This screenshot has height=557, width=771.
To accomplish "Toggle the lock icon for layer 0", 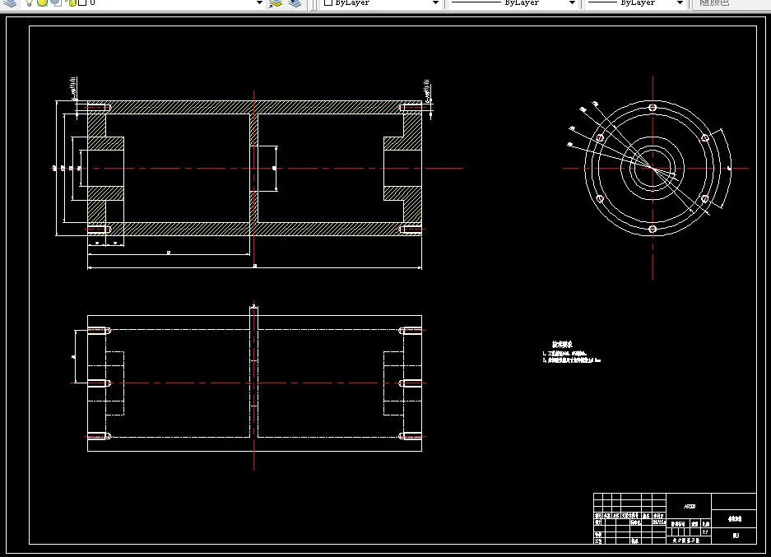I will coord(72,2).
